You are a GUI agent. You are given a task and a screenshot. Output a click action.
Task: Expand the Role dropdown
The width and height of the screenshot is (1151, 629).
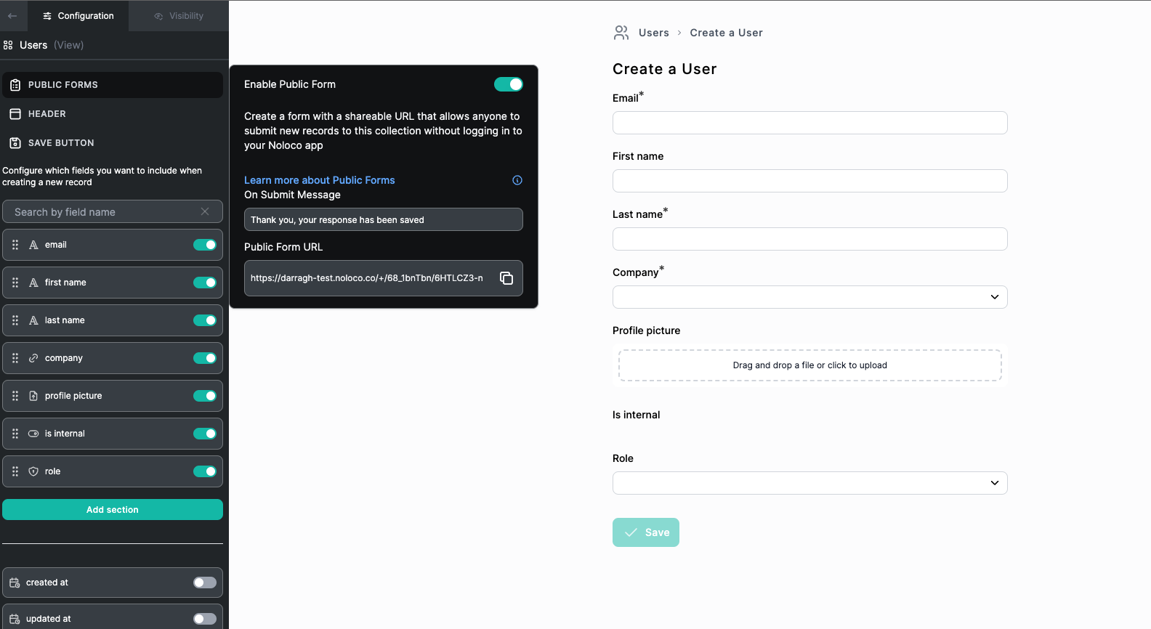click(x=809, y=483)
